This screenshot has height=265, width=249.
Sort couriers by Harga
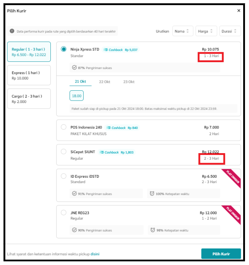(x=206, y=31)
